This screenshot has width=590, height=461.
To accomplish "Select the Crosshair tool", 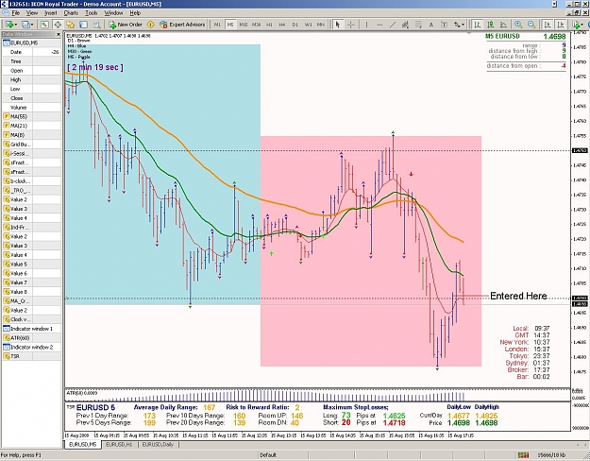I will pyautogui.click(x=350, y=25).
